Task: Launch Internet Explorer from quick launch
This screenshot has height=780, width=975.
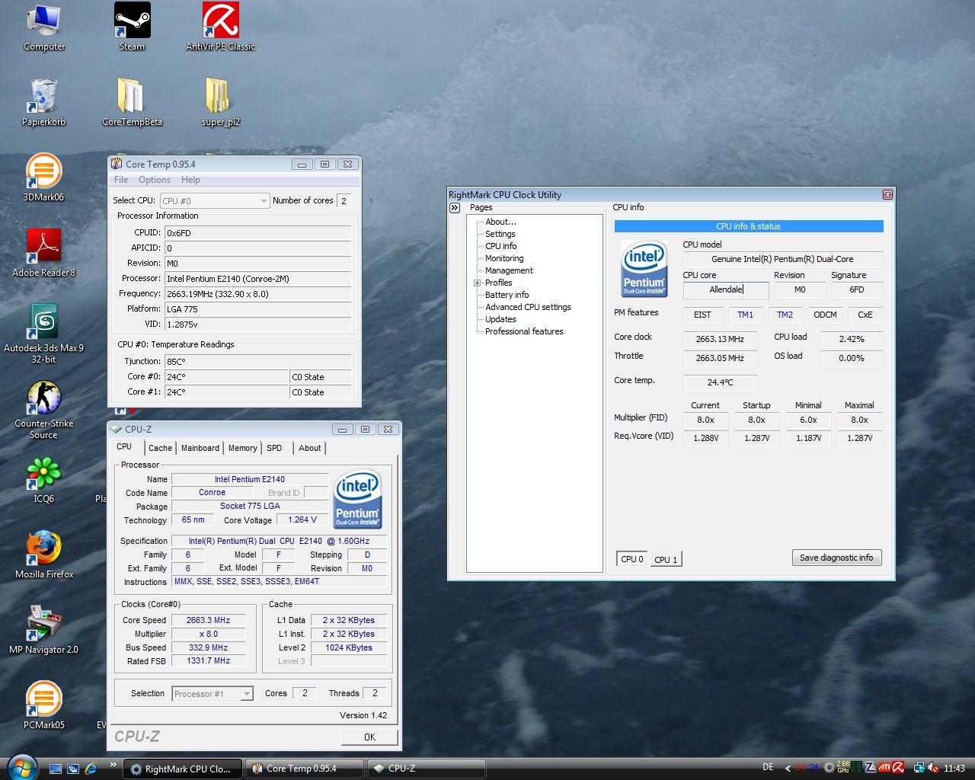Action: [x=91, y=769]
